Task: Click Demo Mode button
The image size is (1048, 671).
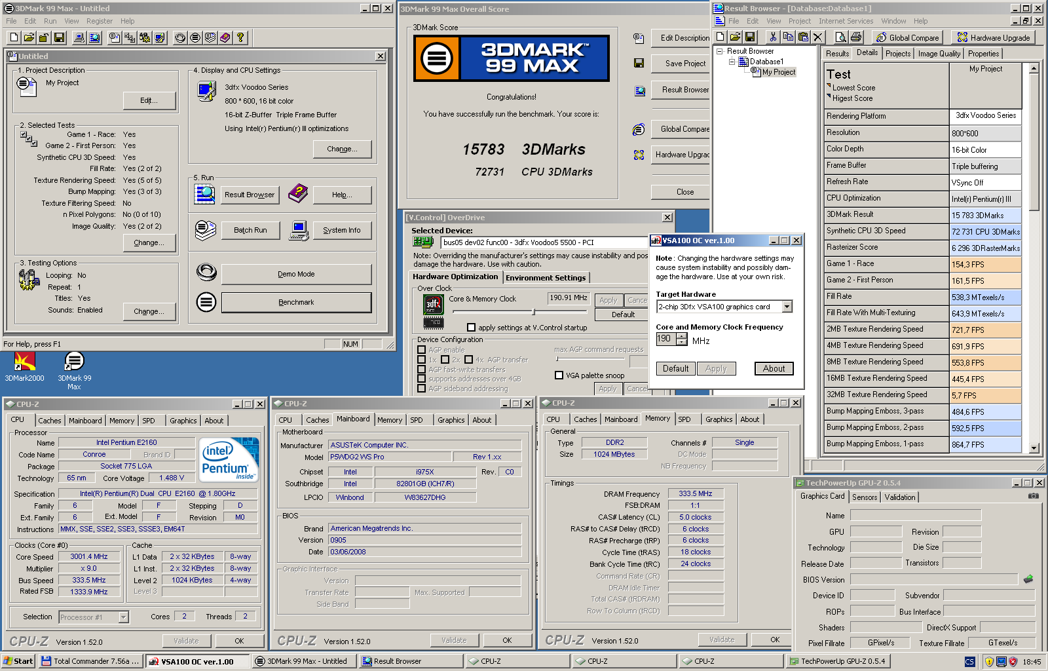Action: [296, 274]
